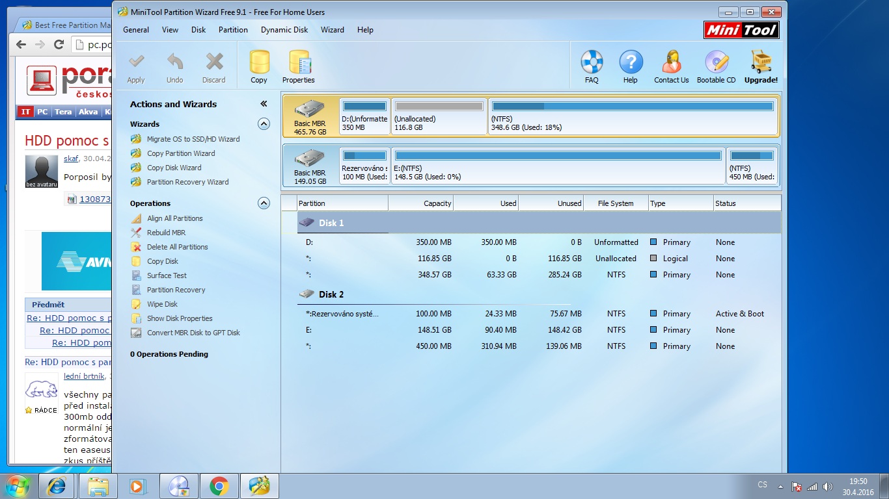Collapse the Wizards section
This screenshot has width=889, height=499.
click(264, 124)
